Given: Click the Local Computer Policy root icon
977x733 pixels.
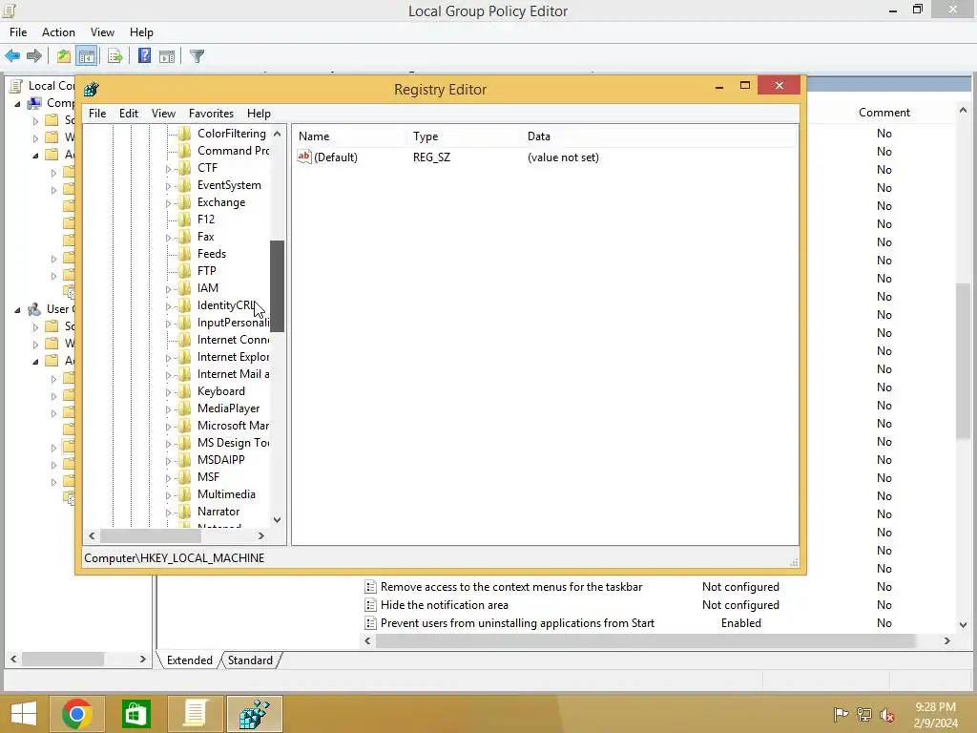Looking at the screenshot, I should (16, 86).
